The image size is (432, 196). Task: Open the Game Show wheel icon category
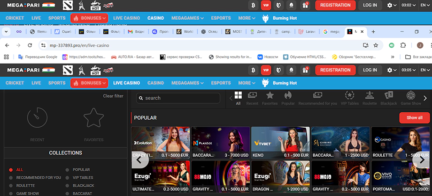click(x=411, y=95)
